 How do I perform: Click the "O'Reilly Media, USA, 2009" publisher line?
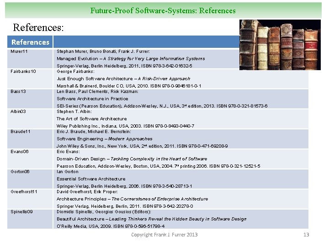(x=111, y=226)
